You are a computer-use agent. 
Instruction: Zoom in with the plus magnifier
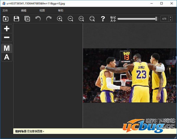tap(60, 19)
